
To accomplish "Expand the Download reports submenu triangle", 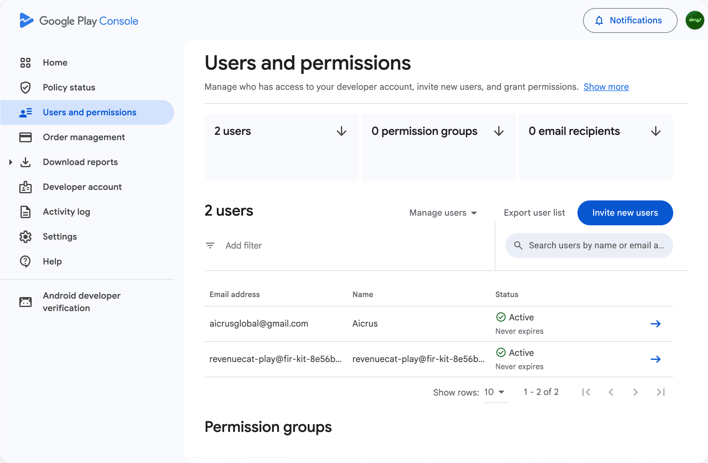I will click(x=11, y=162).
